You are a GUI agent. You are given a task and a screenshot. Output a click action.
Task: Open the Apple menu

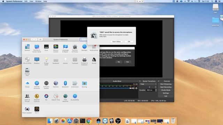pos(3,1)
